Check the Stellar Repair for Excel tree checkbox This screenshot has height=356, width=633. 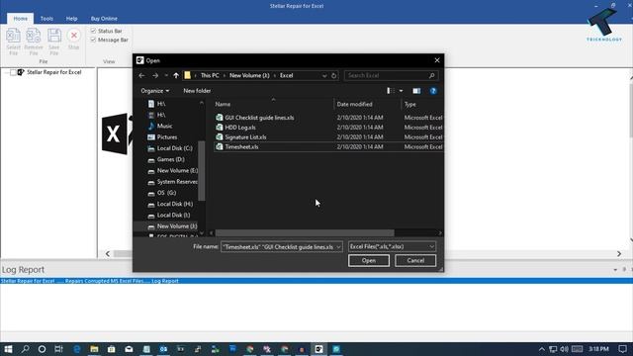[x=13, y=72]
